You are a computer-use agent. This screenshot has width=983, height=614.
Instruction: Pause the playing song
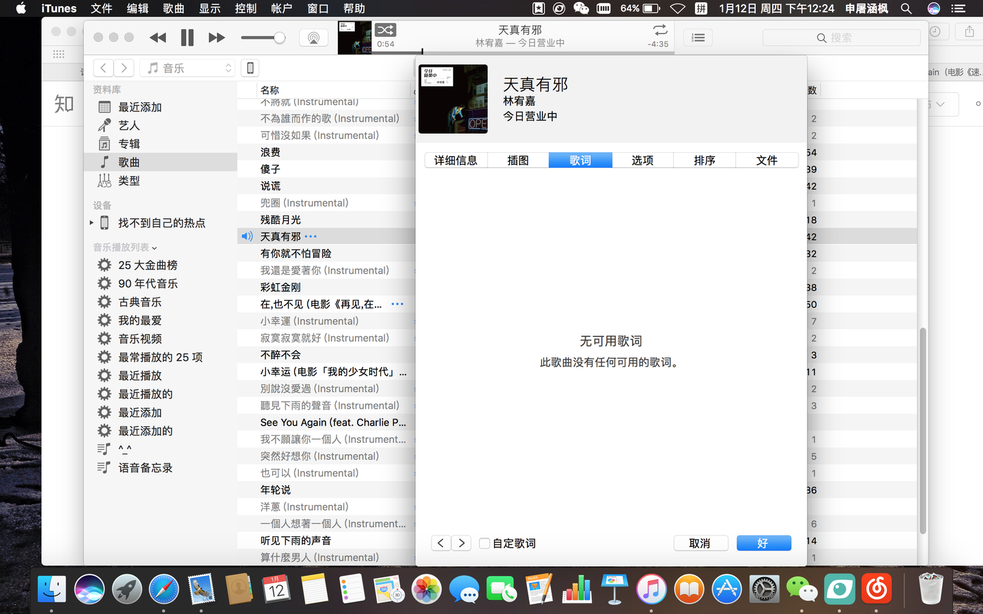(x=187, y=38)
